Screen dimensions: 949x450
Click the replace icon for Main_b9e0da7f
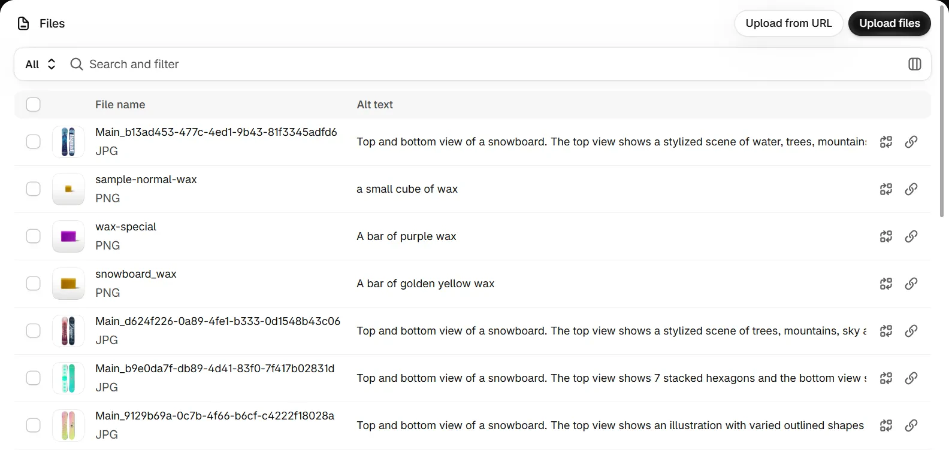tap(885, 378)
